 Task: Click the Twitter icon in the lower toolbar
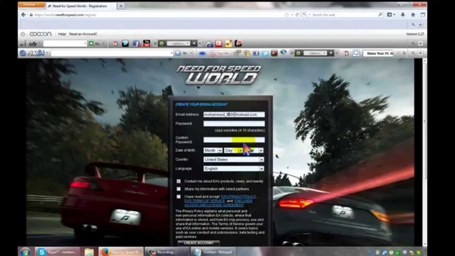click(x=265, y=53)
